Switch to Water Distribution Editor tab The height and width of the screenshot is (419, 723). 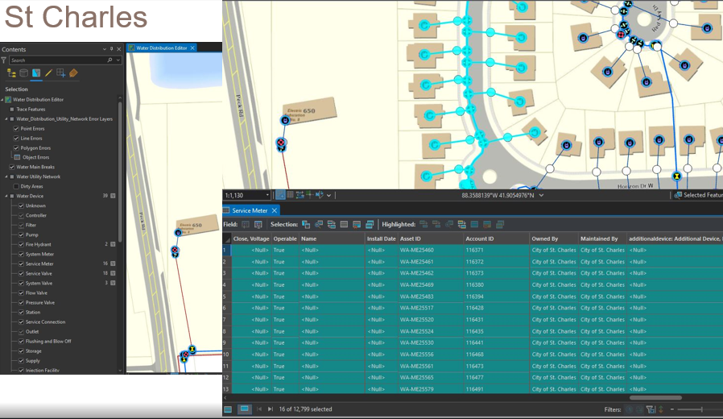pos(162,48)
